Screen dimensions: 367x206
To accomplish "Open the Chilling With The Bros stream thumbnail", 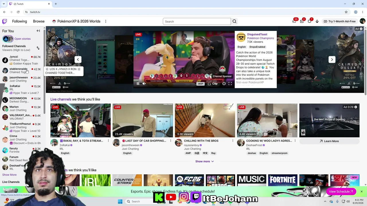I will click(205, 120).
